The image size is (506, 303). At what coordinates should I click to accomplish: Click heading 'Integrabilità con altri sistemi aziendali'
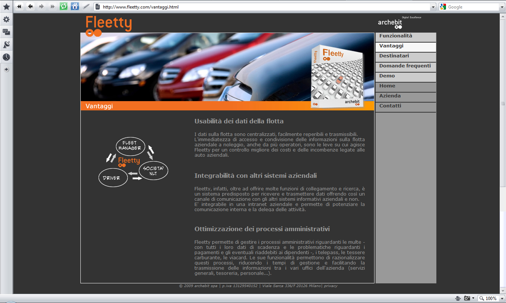coord(256,176)
